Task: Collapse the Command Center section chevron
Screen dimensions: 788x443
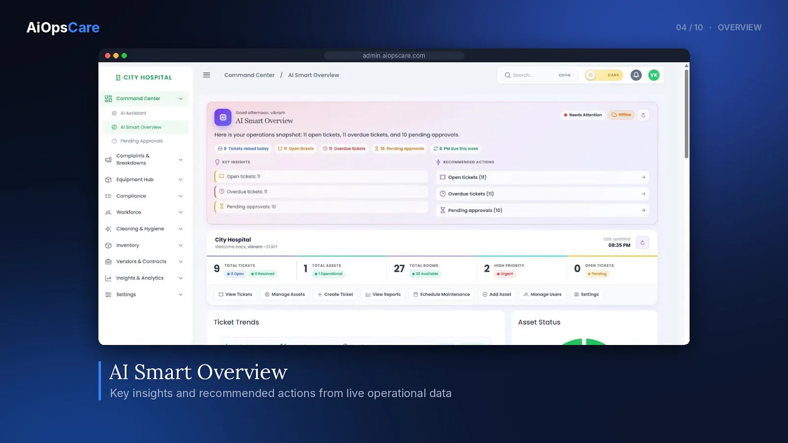Action: coord(181,98)
